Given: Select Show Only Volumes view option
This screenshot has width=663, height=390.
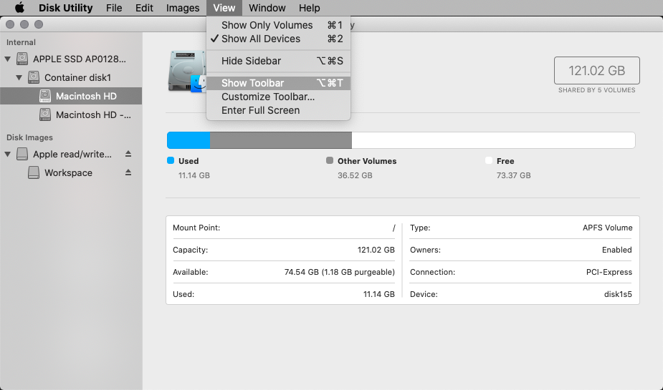Looking at the screenshot, I should pos(267,25).
